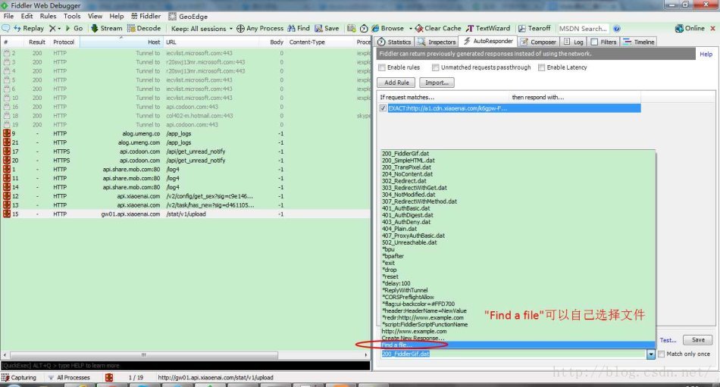Open the View menu
This screenshot has width=720, height=387.
point(95,16)
